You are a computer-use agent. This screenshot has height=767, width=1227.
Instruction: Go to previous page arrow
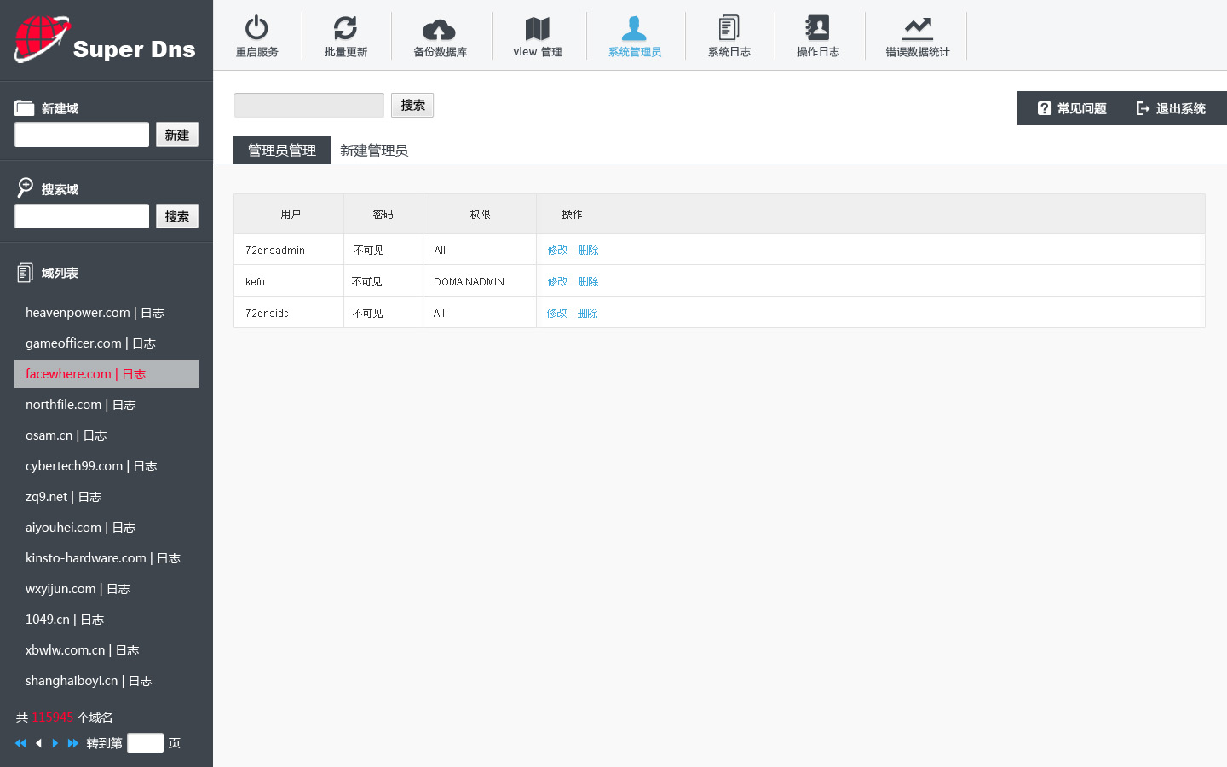[x=38, y=743]
